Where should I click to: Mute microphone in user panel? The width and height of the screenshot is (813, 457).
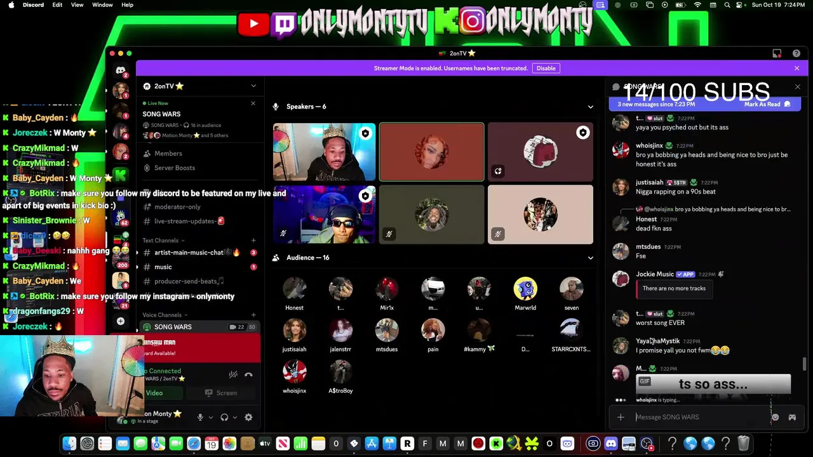[200, 417]
